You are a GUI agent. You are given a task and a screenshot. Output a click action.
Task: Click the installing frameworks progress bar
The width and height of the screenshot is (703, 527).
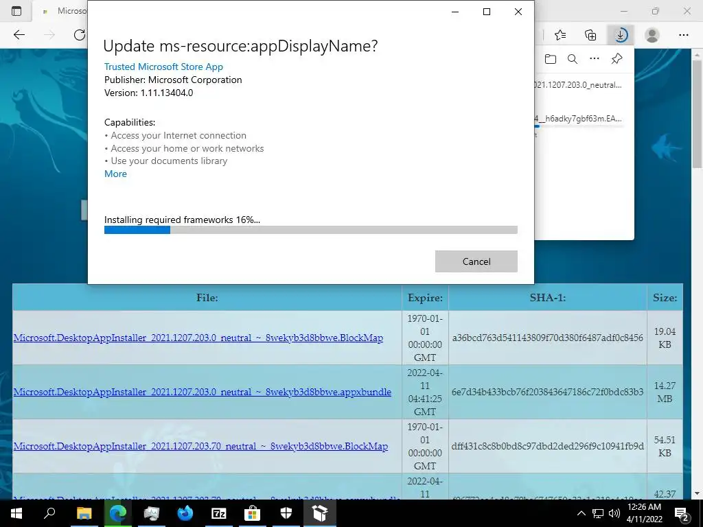coord(311,230)
